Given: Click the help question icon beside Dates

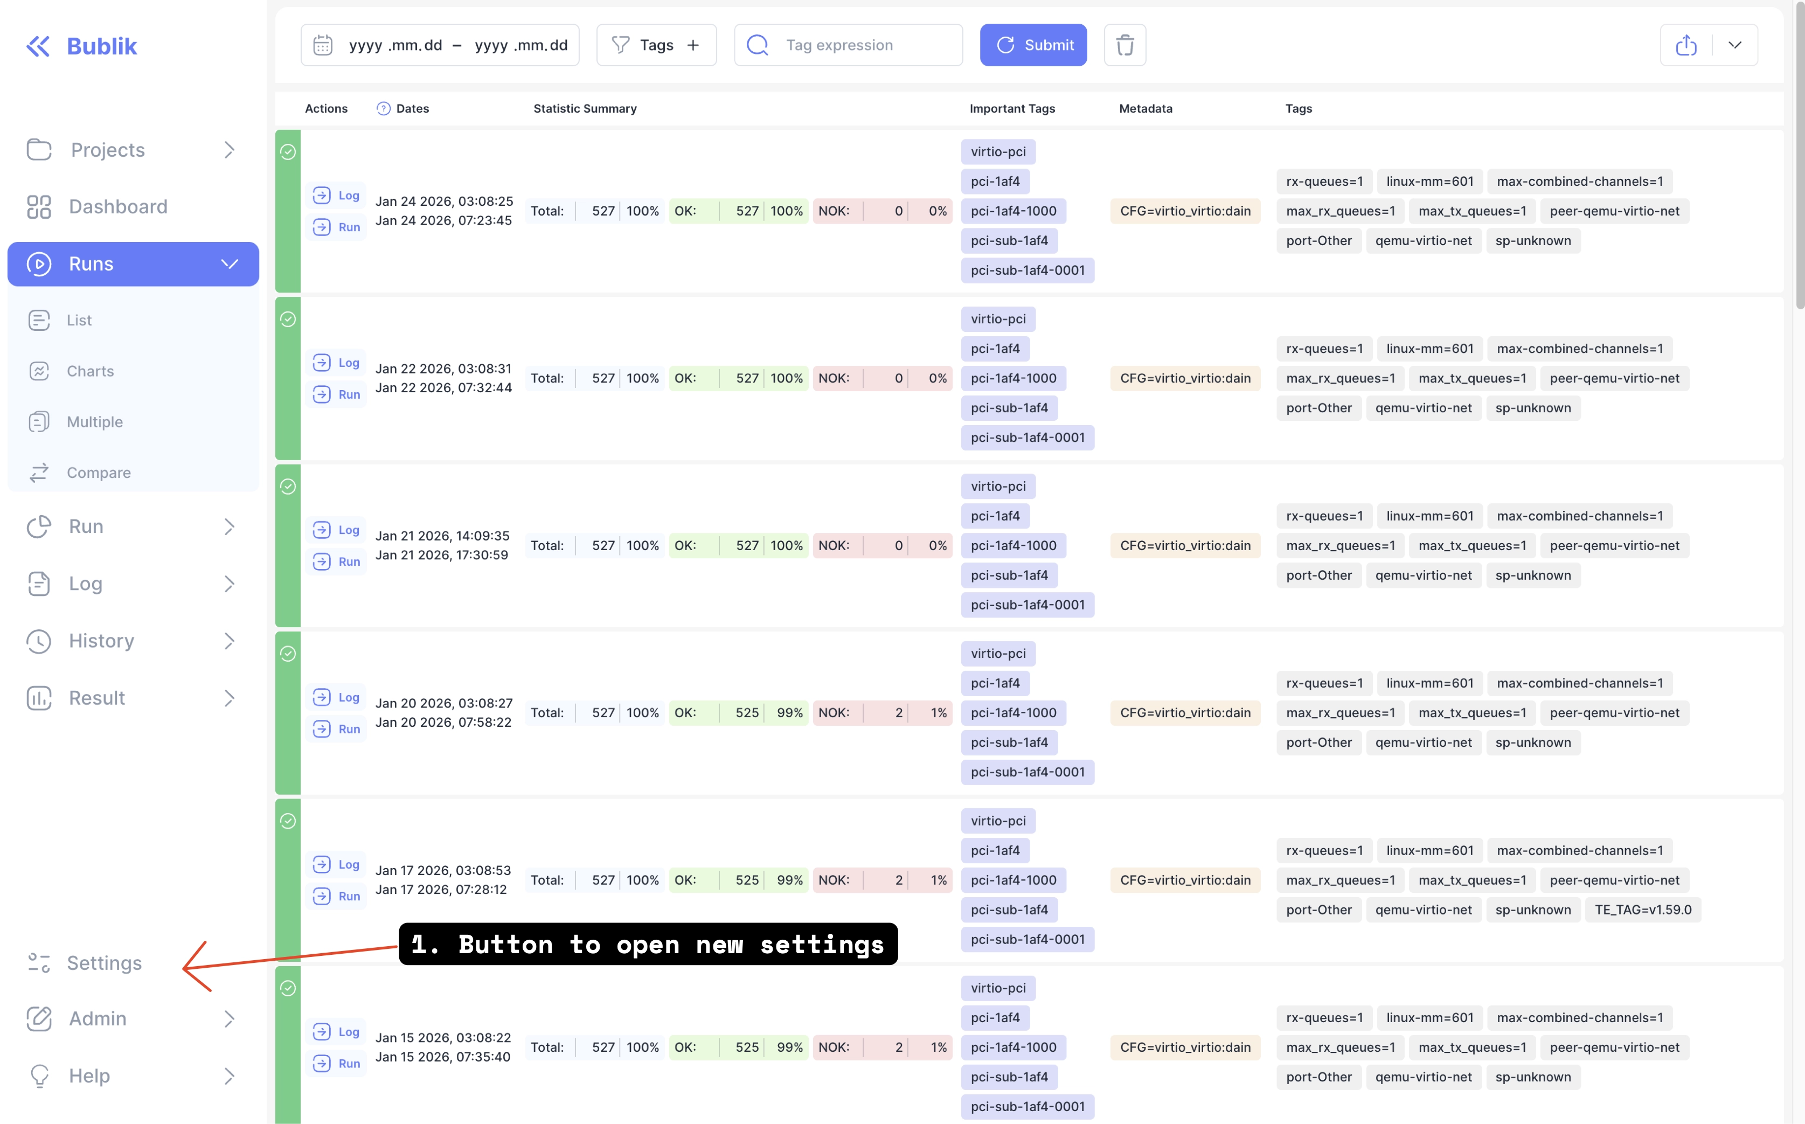Looking at the screenshot, I should click(383, 108).
